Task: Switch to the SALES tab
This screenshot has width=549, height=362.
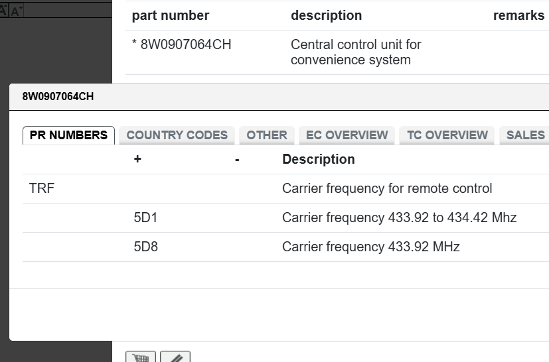Action: pos(525,135)
